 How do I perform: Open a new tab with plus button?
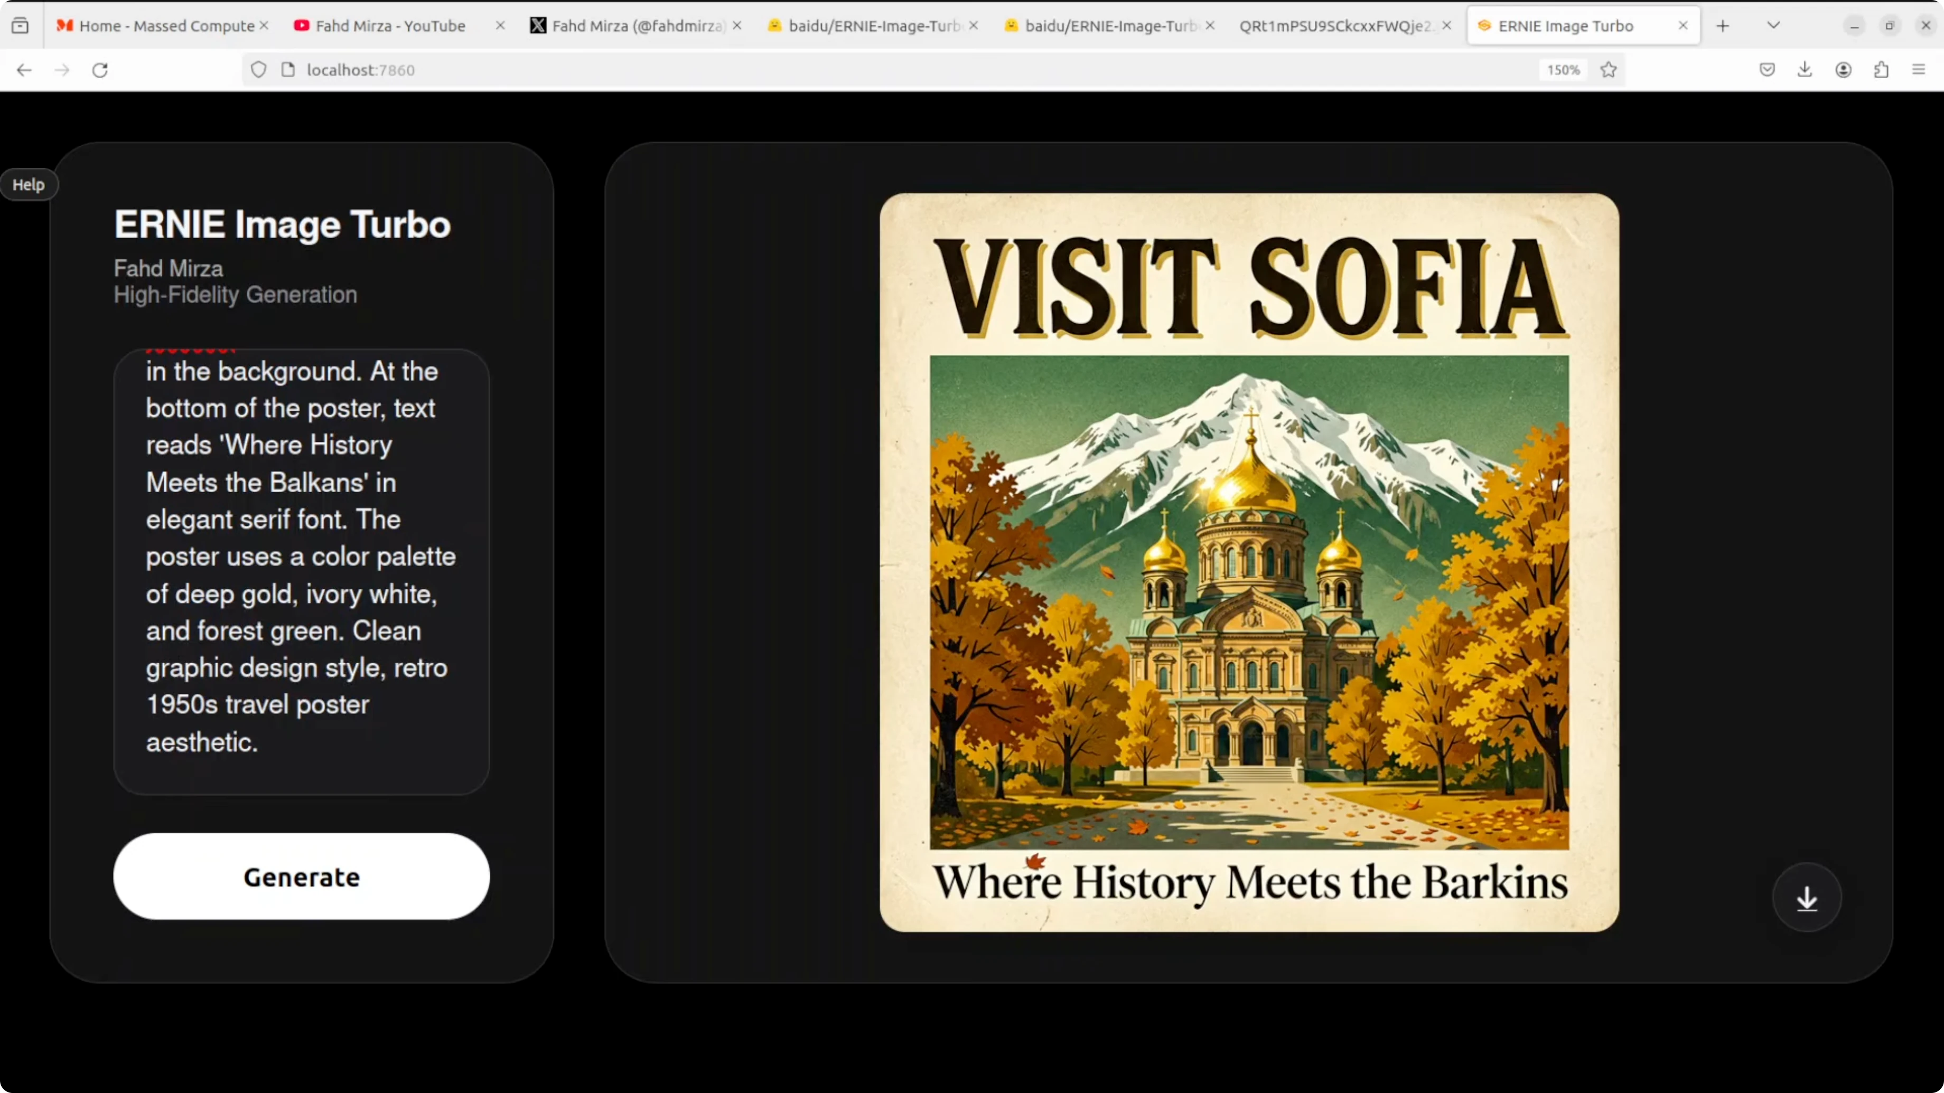pyautogui.click(x=1722, y=26)
